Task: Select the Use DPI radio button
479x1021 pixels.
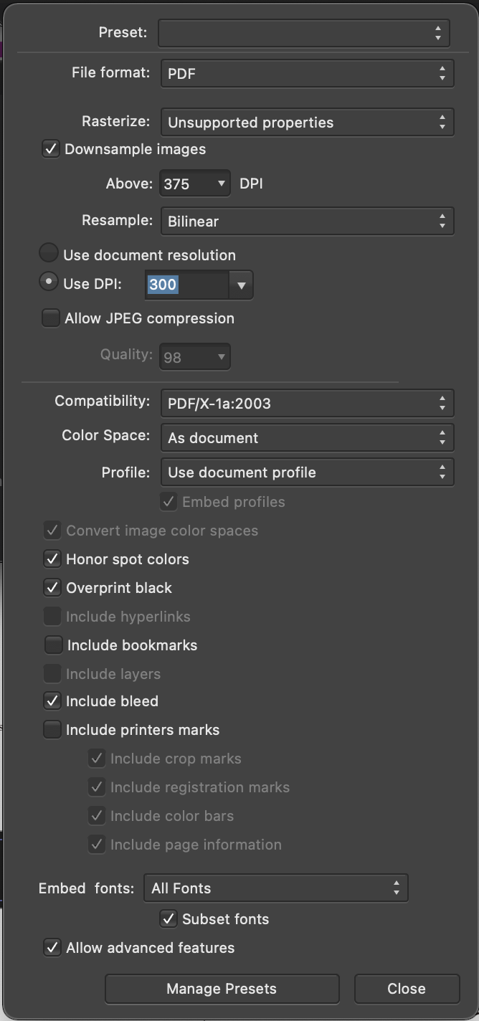Action: coord(49,282)
